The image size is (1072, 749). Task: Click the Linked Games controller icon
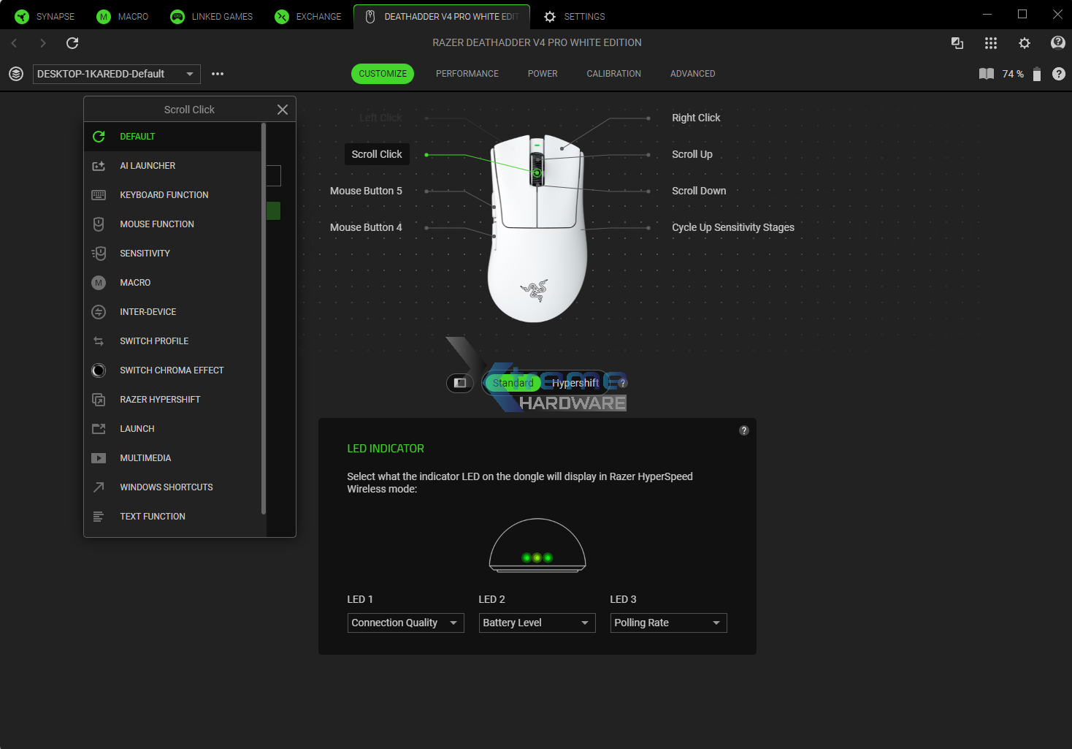pos(177,16)
